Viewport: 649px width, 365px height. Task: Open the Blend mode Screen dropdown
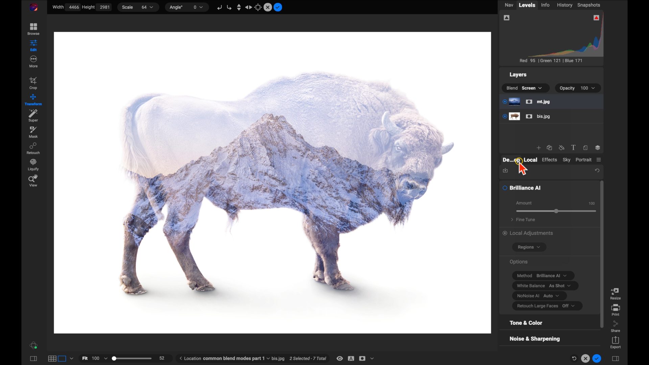pos(526,88)
